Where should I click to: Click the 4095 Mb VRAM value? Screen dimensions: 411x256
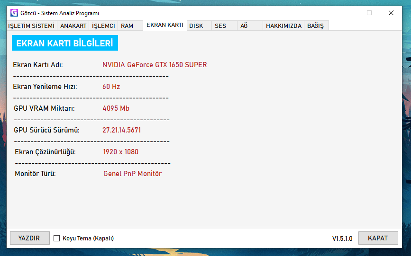(x=116, y=108)
